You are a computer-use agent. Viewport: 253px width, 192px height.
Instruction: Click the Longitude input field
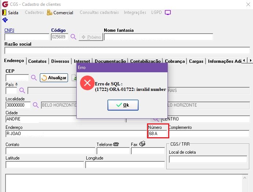pyautogui.click(x=125, y=165)
